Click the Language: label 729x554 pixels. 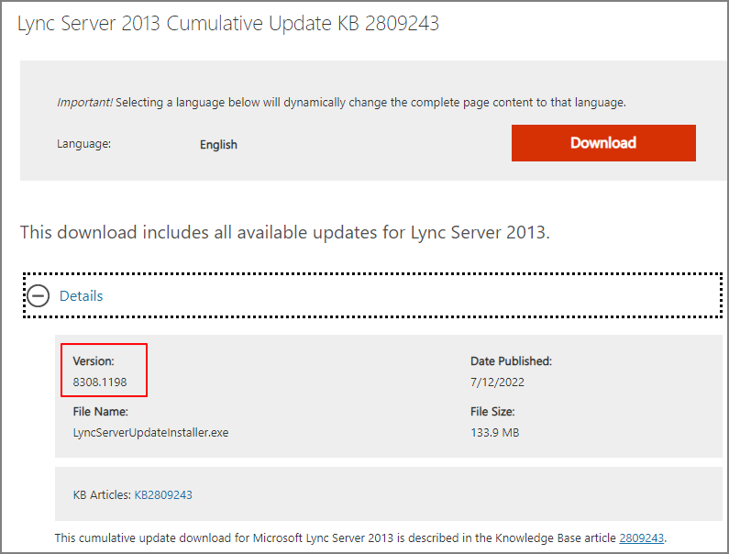(x=83, y=144)
